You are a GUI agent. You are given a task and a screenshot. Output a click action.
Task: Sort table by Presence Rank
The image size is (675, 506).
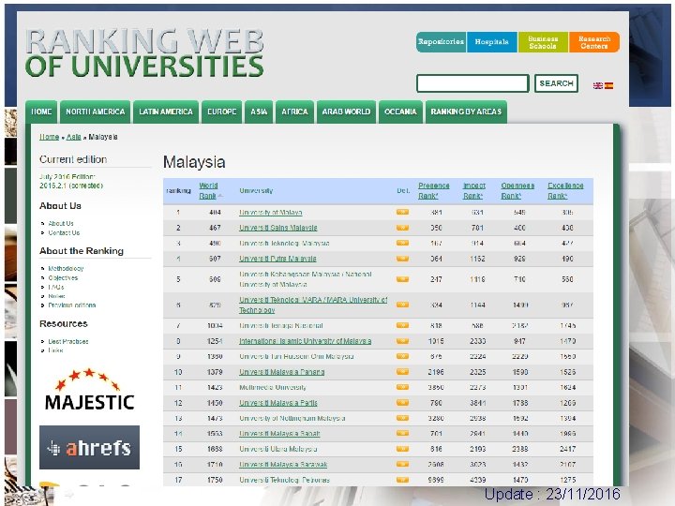pos(433,190)
